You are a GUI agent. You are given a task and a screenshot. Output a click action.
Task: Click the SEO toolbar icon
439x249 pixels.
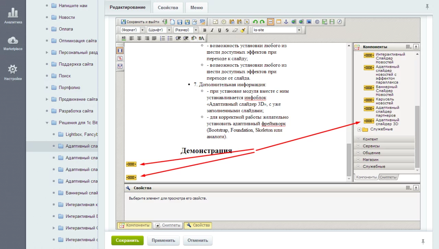[x=202, y=22]
